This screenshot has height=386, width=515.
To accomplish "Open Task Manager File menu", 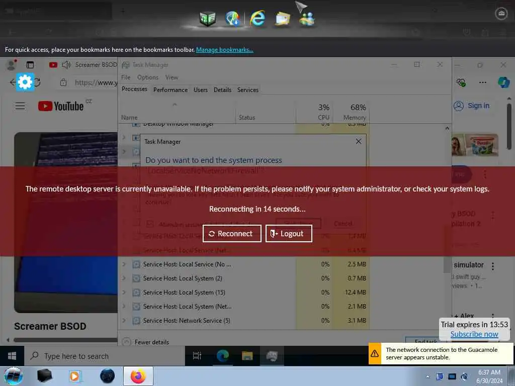I will (126, 77).
